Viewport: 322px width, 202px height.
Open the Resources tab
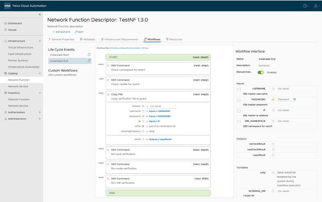[x=174, y=39]
